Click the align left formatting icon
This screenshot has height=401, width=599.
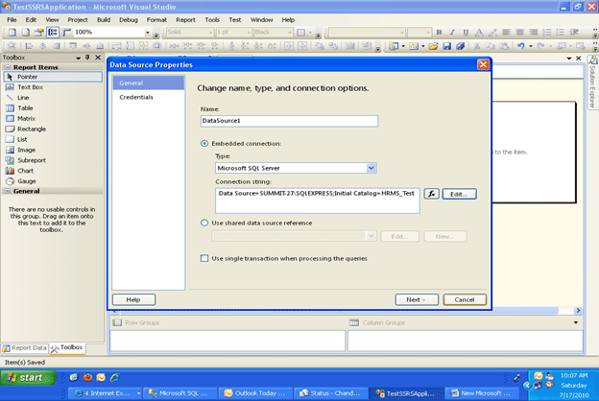click(x=507, y=33)
